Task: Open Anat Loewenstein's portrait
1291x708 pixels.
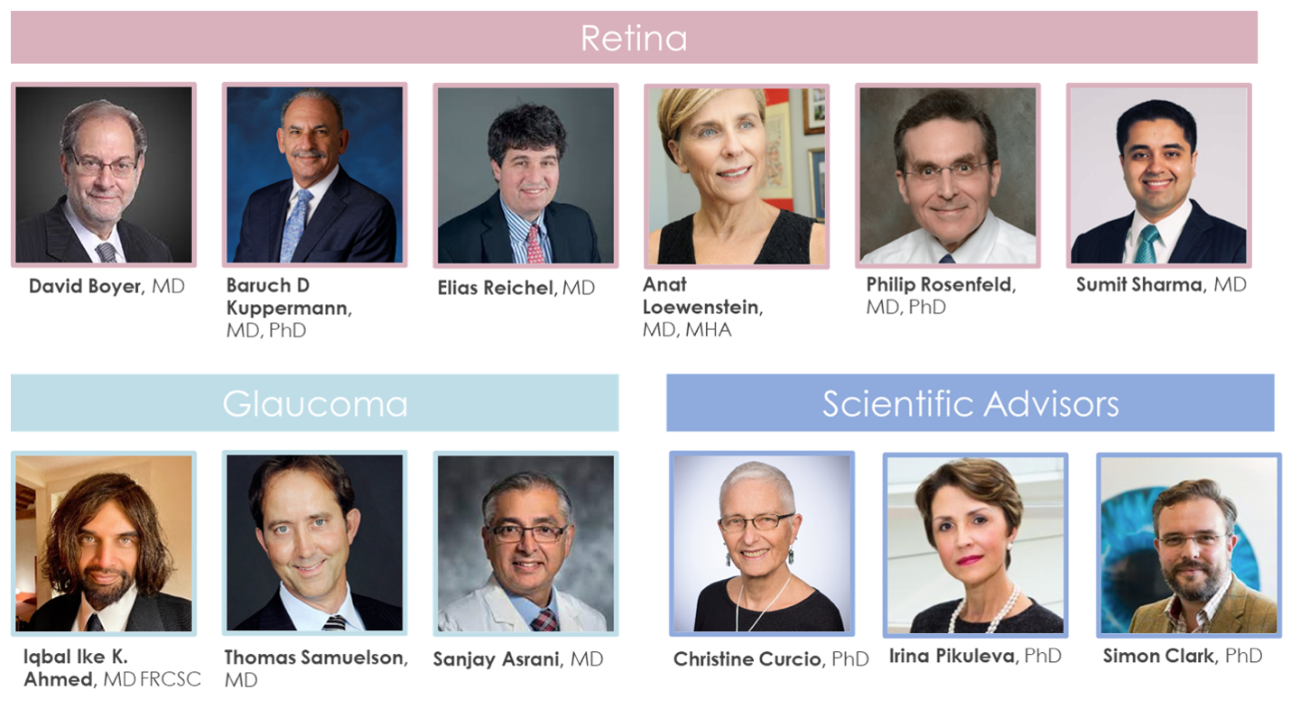Action: point(737,175)
